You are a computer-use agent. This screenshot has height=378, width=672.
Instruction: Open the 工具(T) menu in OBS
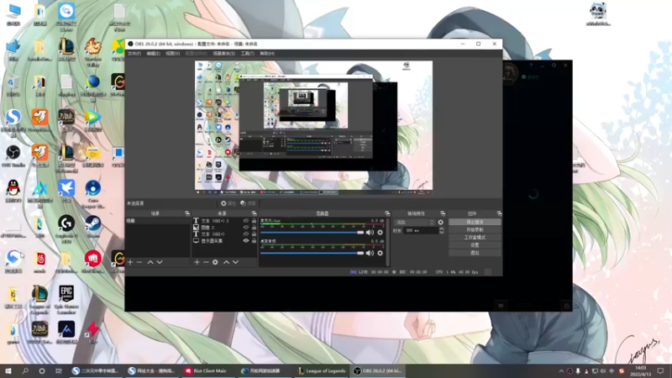(247, 54)
